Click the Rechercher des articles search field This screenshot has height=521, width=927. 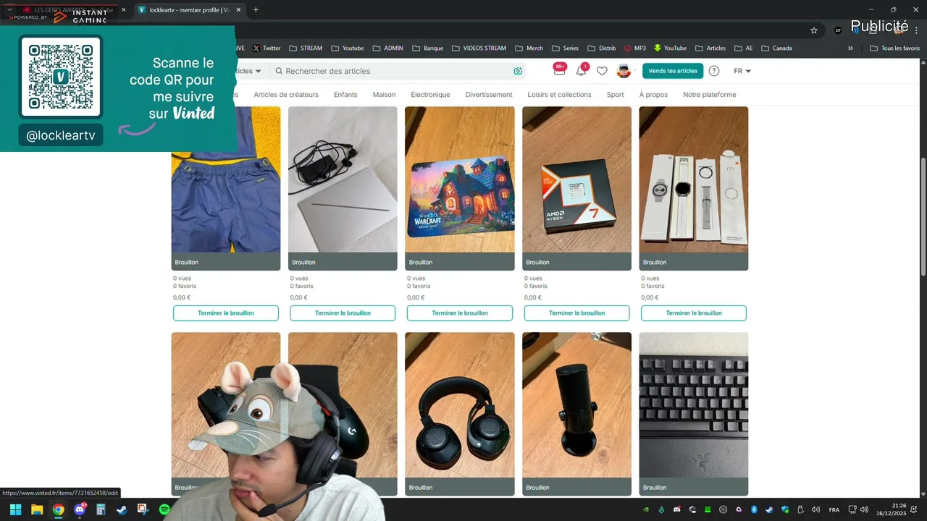(x=397, y=71)
